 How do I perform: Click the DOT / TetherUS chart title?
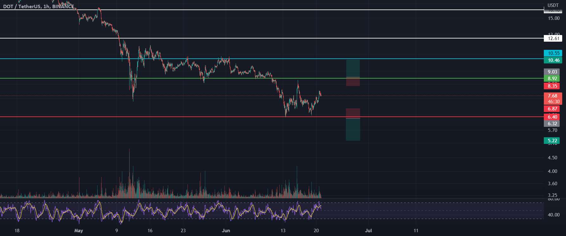(x=38, y=6)
